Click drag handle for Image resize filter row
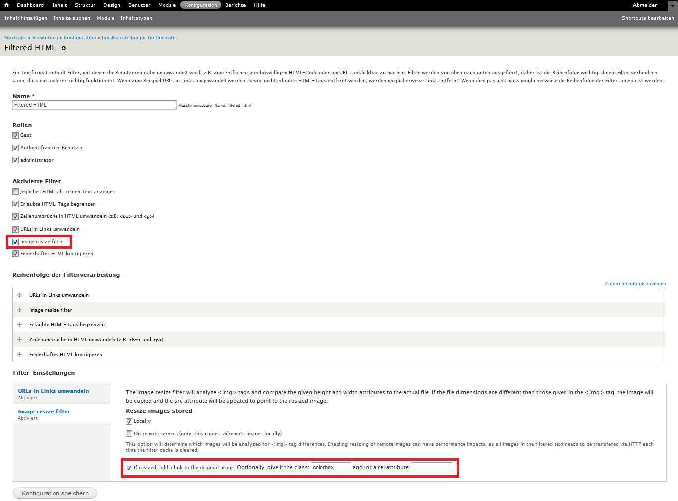This screenshot has width=678, height=501. (20, 310)
